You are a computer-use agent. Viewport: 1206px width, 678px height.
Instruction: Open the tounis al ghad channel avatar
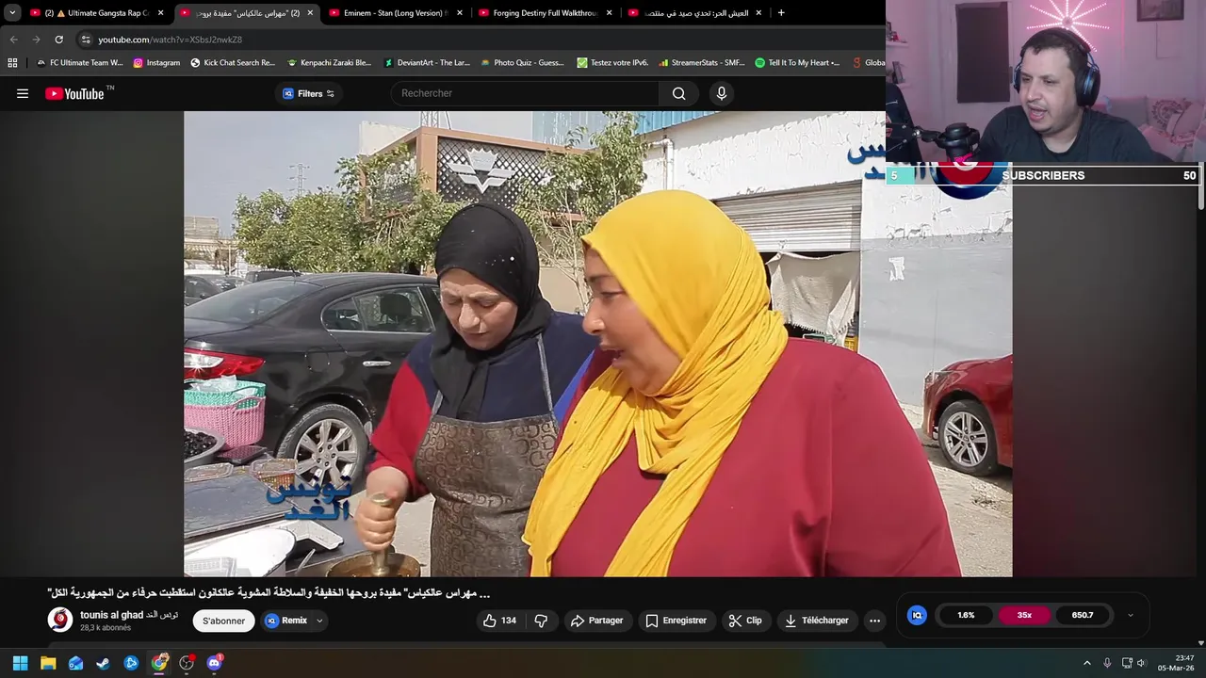coord(60,620)
